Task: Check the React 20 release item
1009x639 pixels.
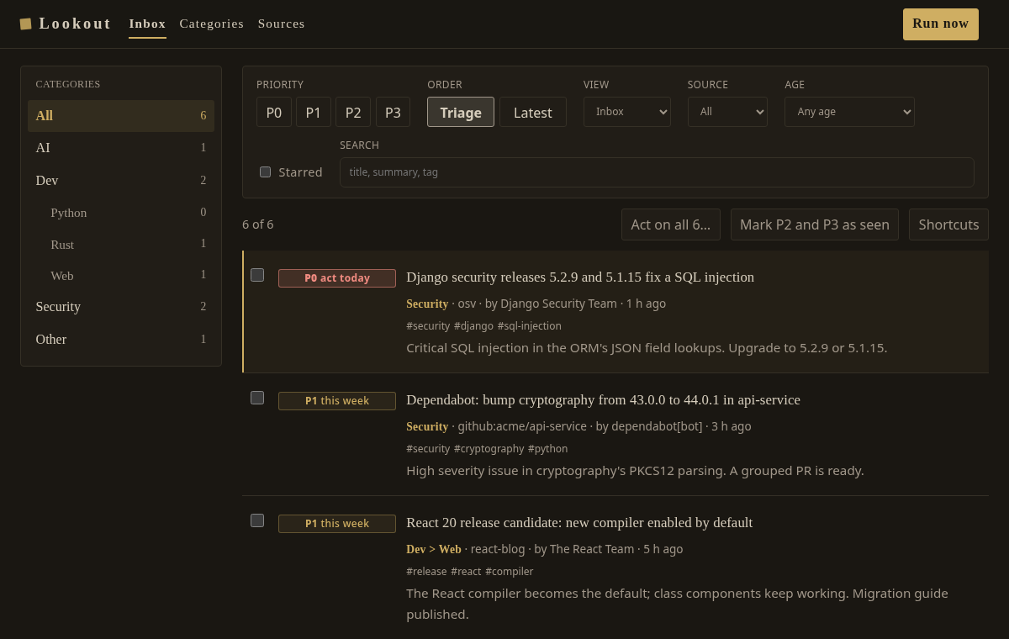Action: tap(257, 520)
